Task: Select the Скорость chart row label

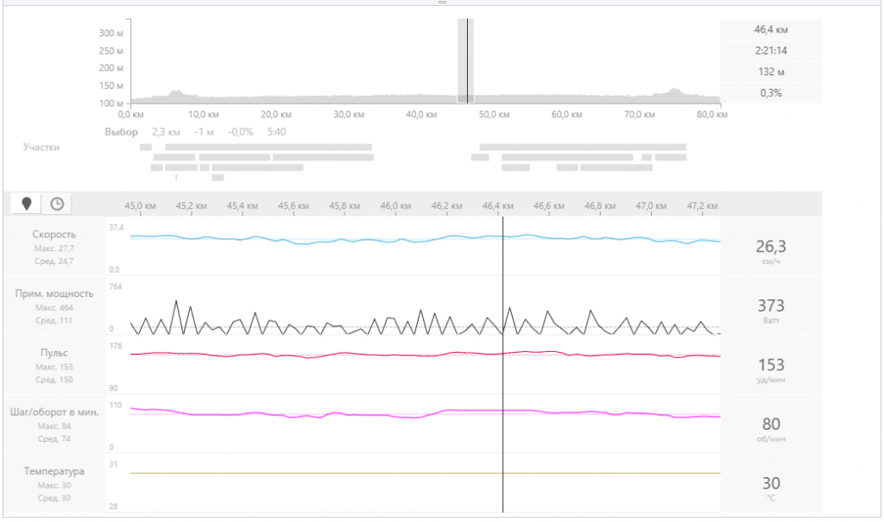Action: click(54, 234)
